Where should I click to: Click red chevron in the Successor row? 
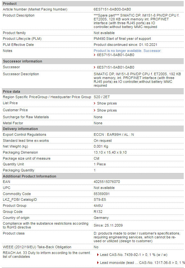94,67
